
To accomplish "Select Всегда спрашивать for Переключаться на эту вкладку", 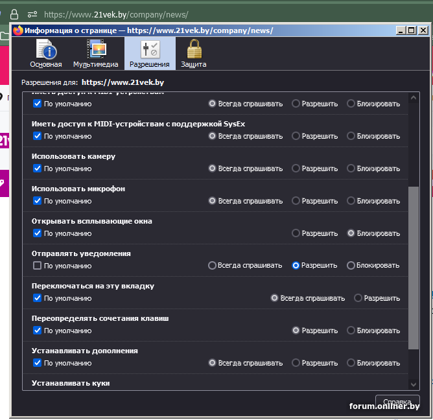I will 274,298.
